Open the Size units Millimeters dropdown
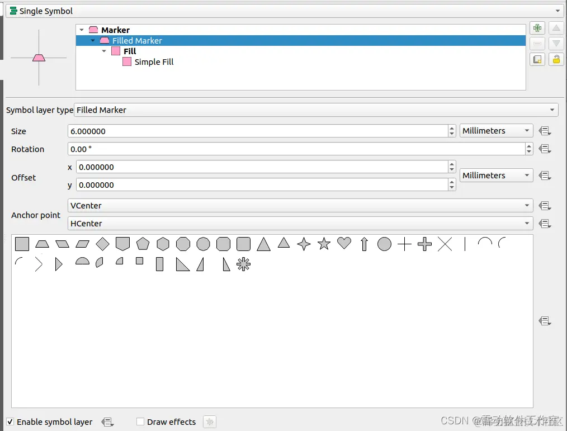Screen dimensions: 567x431 496,130
